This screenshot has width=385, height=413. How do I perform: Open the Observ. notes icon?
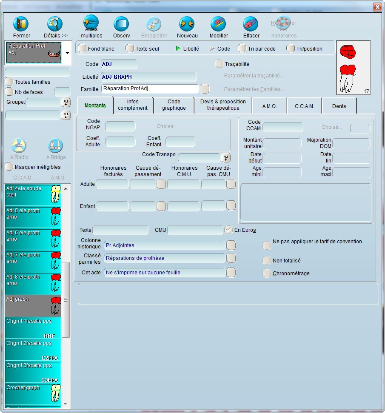122,24
